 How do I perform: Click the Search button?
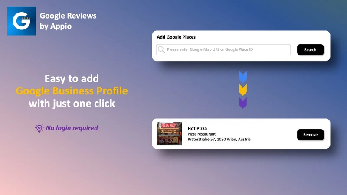pos(310,49)
